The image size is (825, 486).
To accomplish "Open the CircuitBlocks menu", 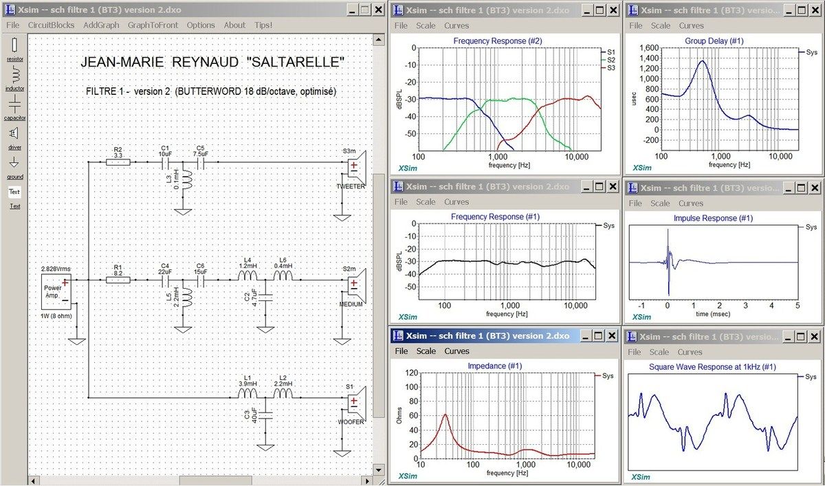I will (50, 25).
